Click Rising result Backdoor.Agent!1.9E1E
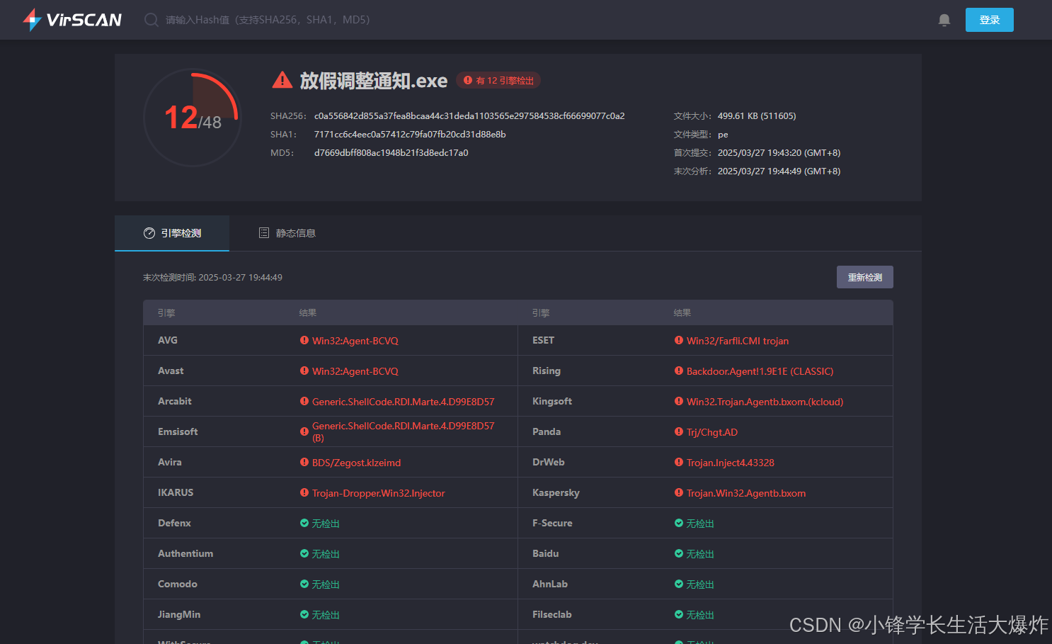Viewport: 1052px width, 644px height. pyautogui.click(x=760, y=371)
